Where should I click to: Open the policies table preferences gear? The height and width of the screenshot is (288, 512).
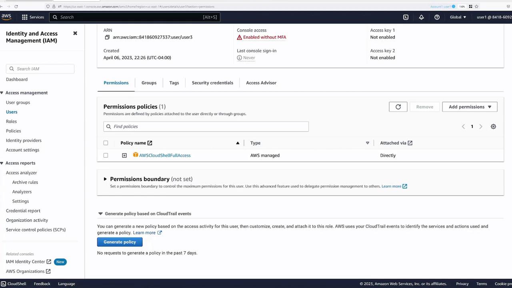(493, 126)
